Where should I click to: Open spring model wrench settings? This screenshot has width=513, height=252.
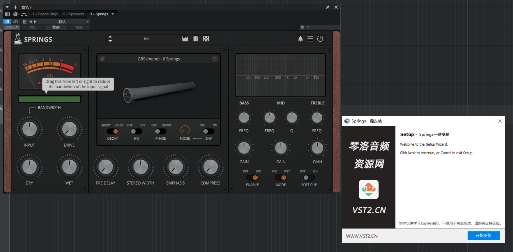(103, 59)
